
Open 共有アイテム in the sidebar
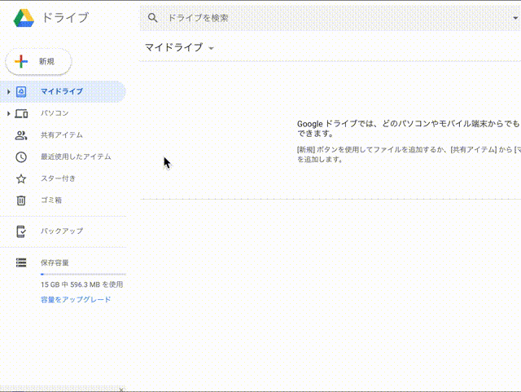pos(63,135)
